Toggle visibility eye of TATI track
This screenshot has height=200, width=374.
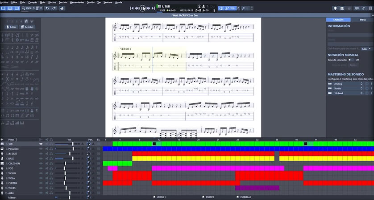41,144
